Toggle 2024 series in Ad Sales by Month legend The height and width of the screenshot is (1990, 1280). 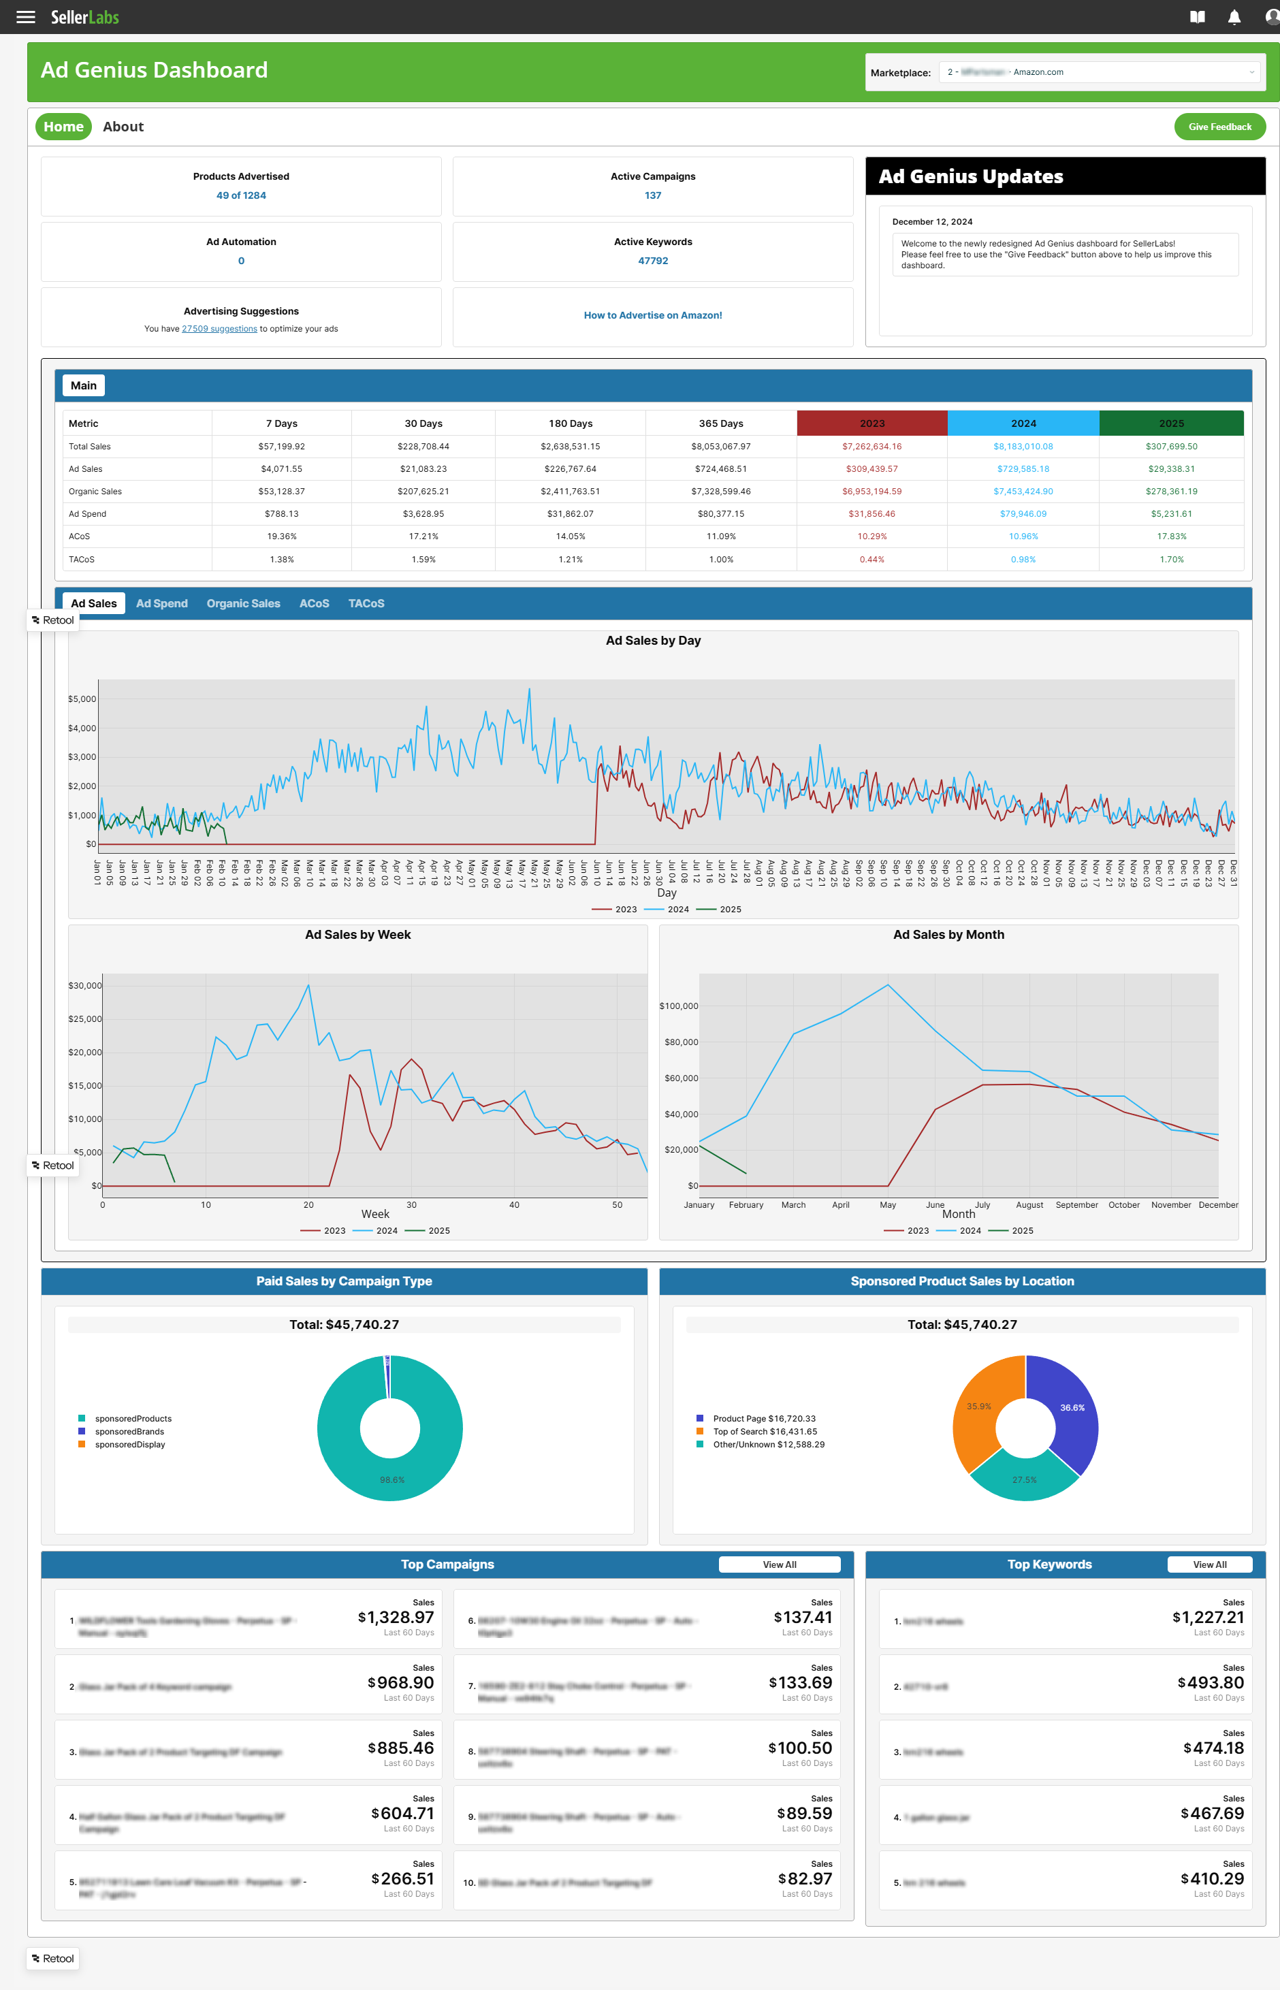coord(959,1231)
